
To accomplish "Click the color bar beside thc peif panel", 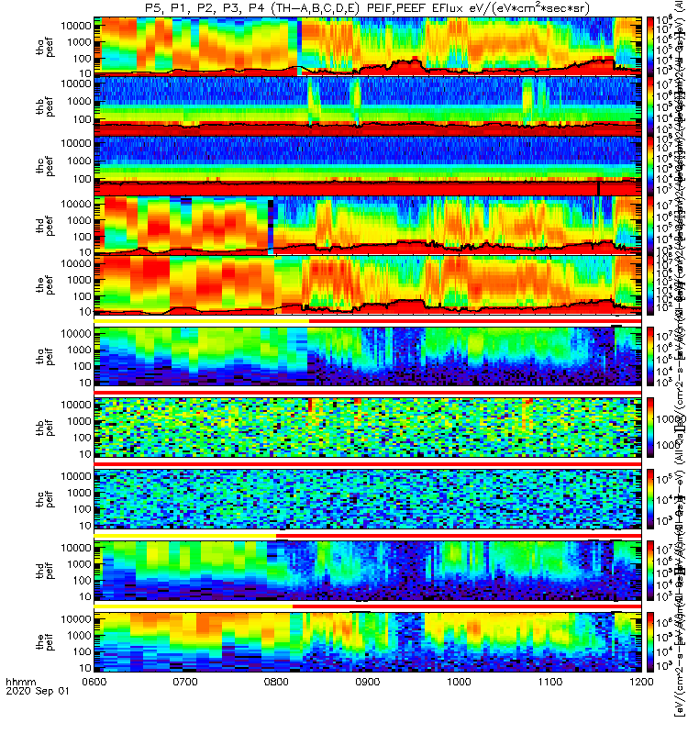I will coord(650,499).
